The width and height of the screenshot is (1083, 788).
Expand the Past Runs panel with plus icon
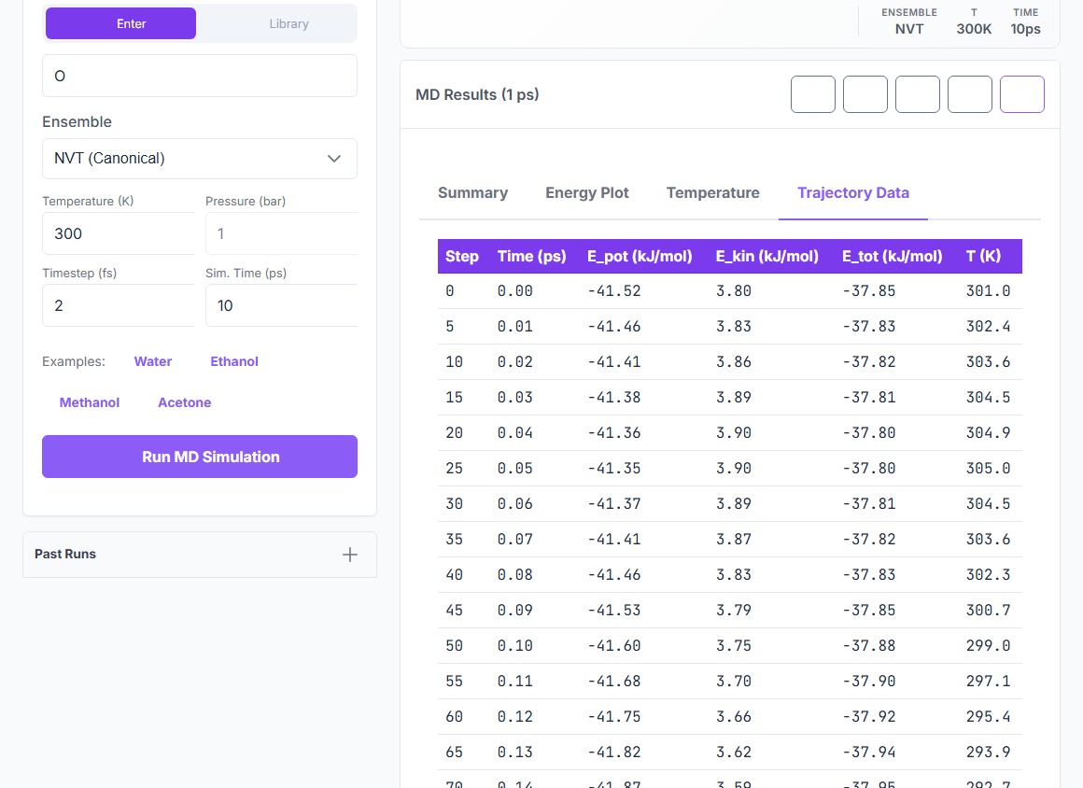tap(349, 555)
